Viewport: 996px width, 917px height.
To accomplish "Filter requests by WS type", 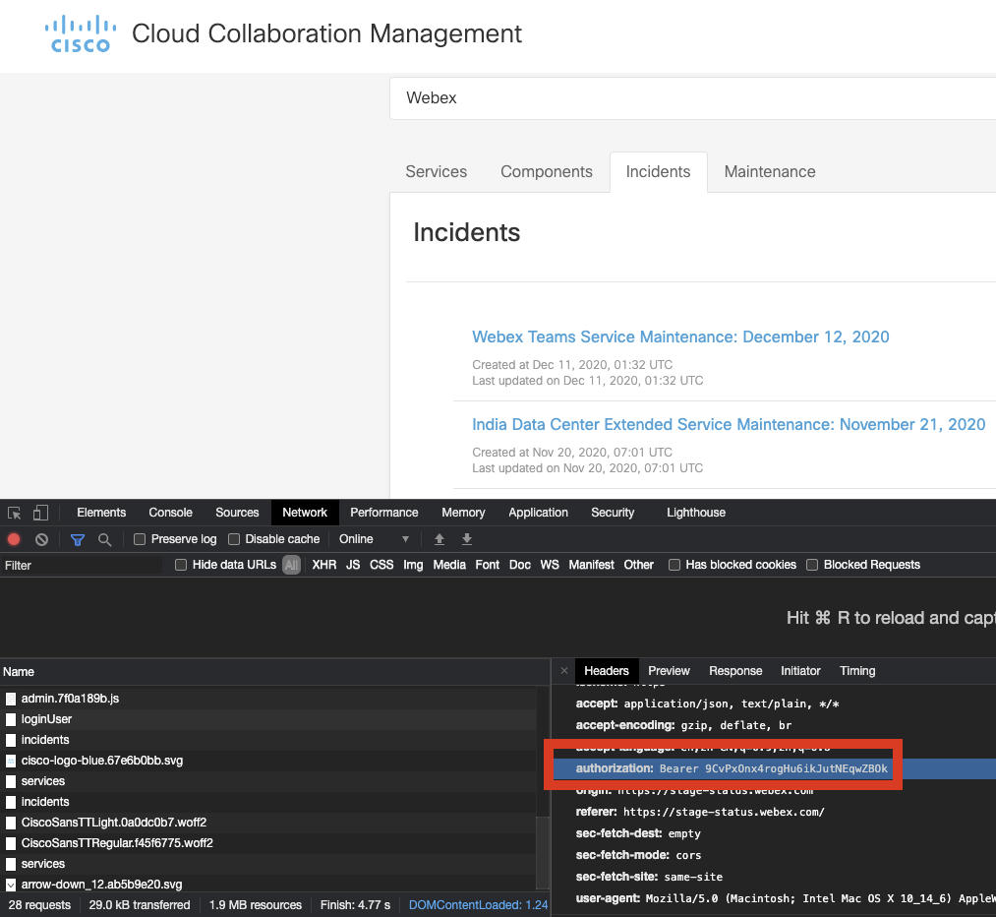I will [550, 565].
